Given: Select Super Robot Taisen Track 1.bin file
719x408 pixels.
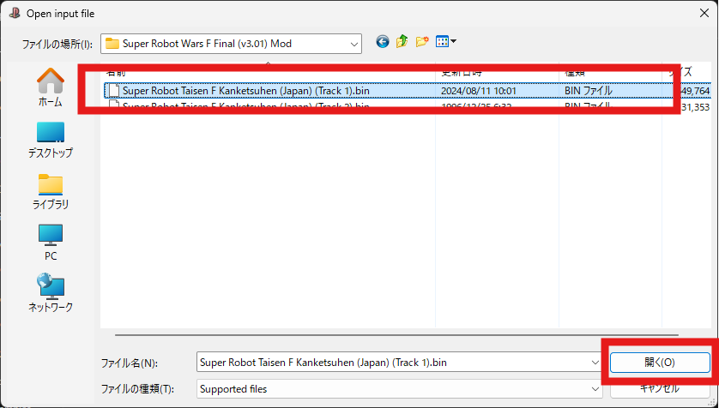Looking at the screenshot, I should (408, 91).
